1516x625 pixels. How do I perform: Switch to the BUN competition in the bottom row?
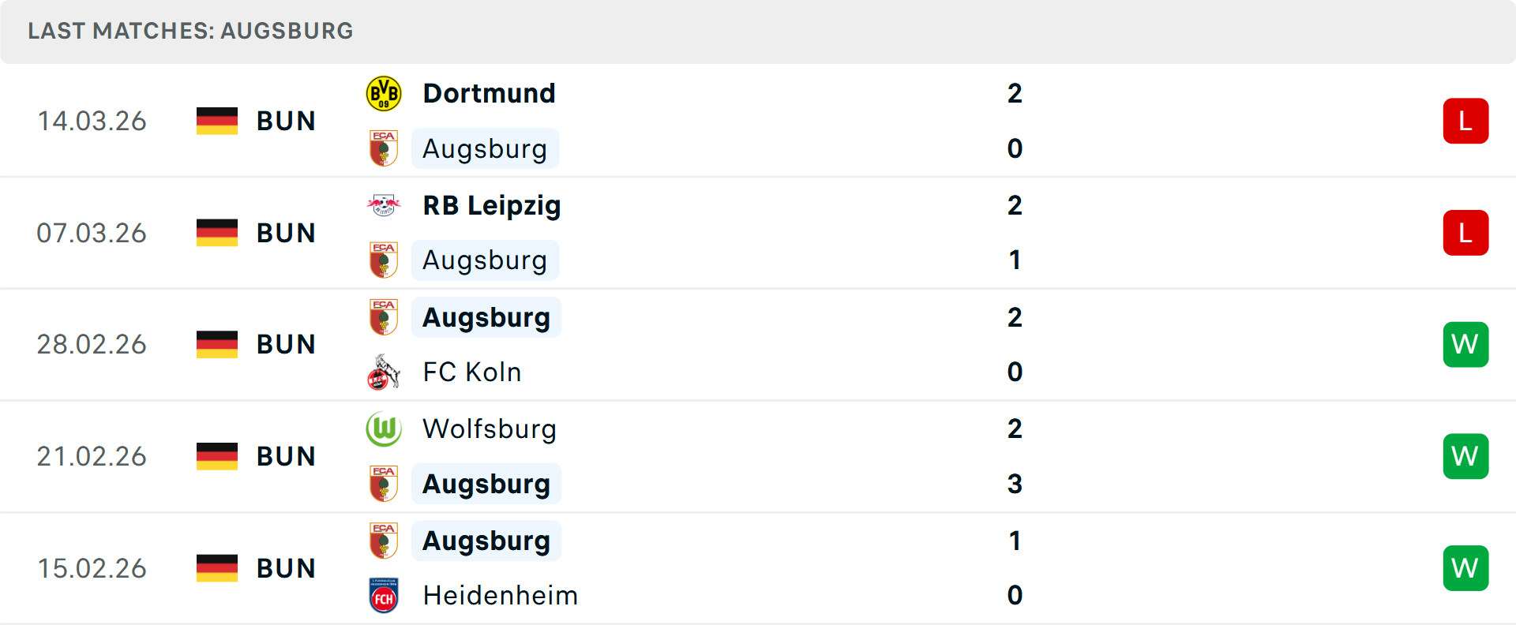click(286, 567)
